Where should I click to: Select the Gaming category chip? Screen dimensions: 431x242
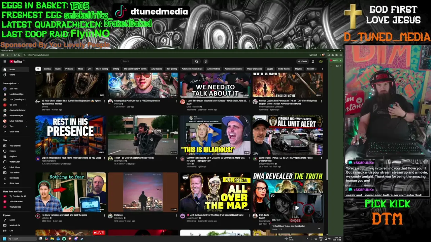tap(47, 69)
